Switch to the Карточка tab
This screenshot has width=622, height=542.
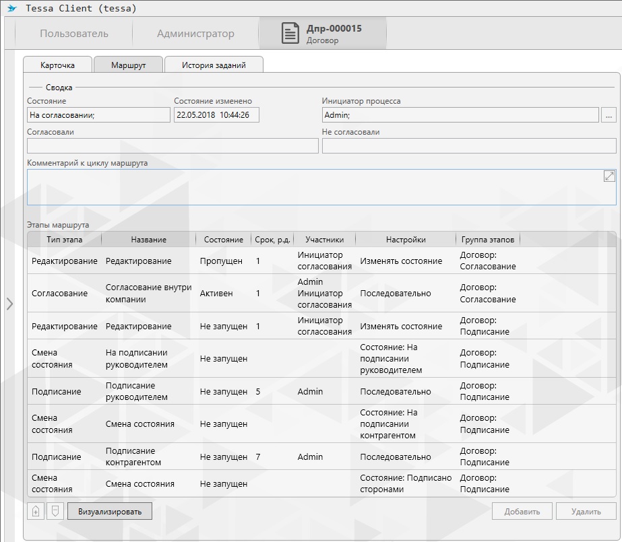[x=57, y=65]
